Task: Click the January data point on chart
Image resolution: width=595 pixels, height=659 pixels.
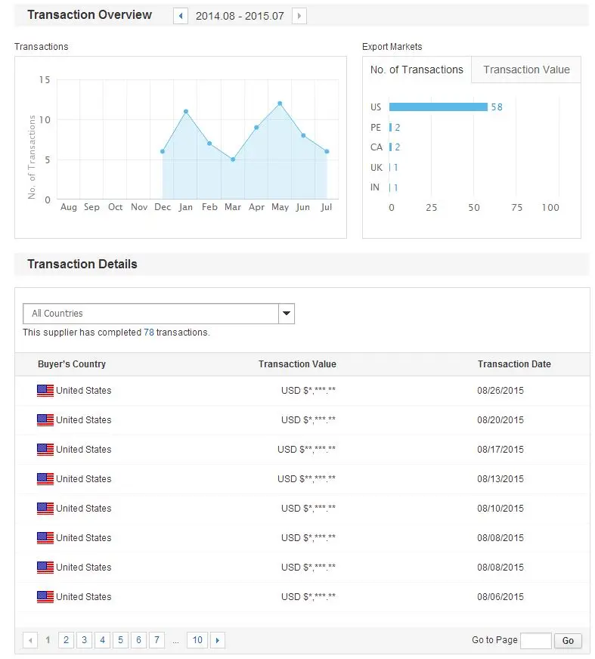Action: (185, 111)
